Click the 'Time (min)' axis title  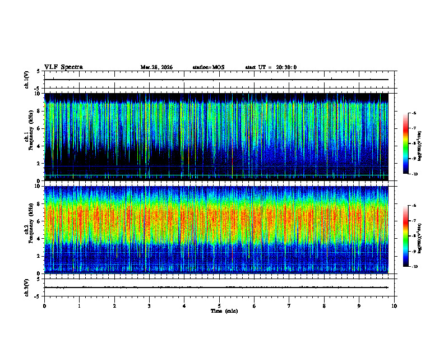(224, 311)
